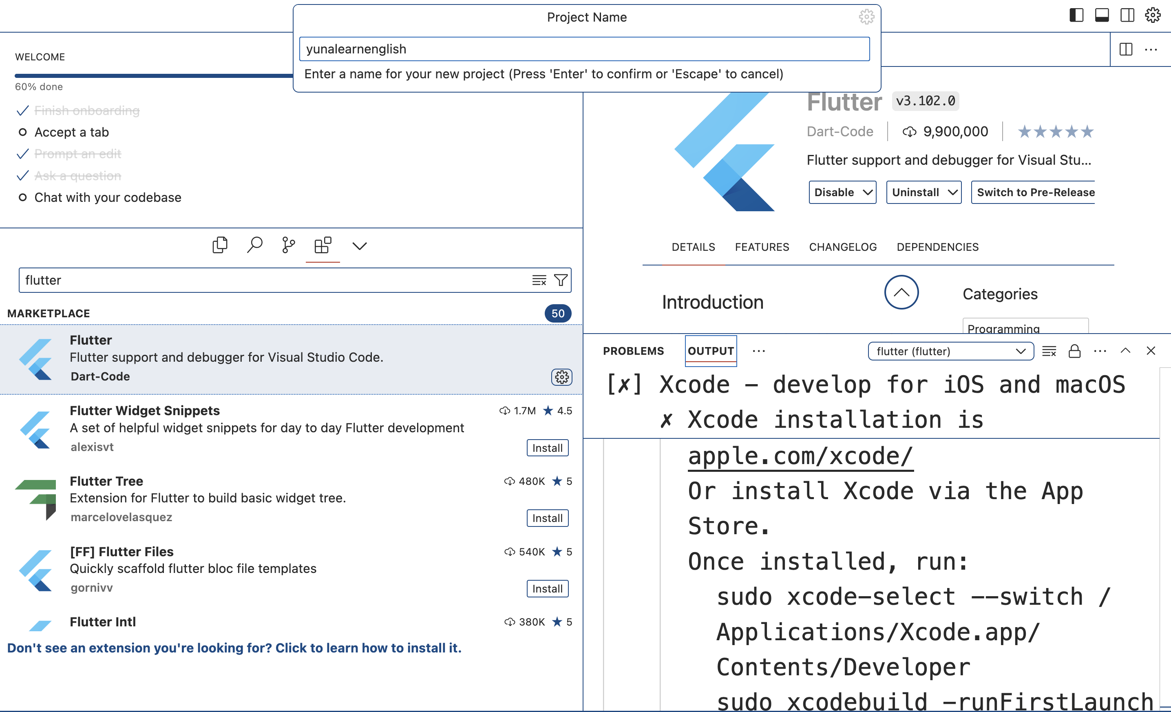Image resolution: width=1171 pixels, height=712 pixels.
Task: Clear output panel icon
Action: click(x=1049, y=351)
